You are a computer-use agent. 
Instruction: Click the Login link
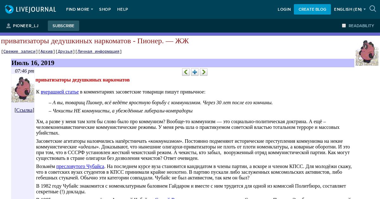coord(284,9)
